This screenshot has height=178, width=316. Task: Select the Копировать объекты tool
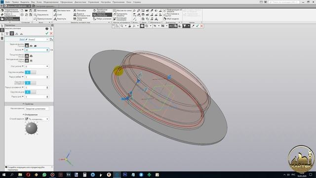point(120,15)
